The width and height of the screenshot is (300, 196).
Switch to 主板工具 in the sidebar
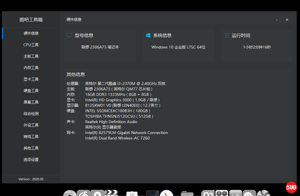point(31,56)
